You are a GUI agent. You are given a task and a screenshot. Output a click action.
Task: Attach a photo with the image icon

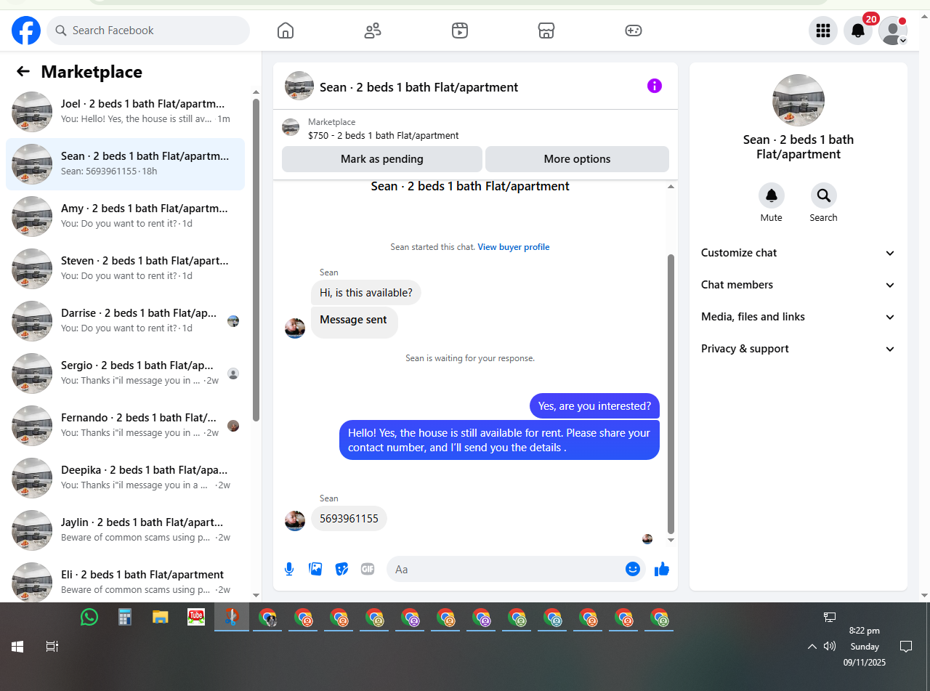(x=315, y=569)
